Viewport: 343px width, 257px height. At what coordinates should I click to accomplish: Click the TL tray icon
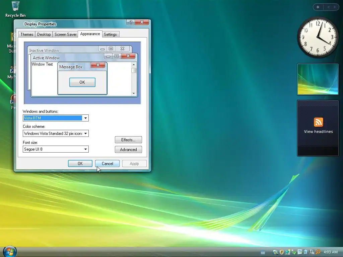[x=312, y=252]
